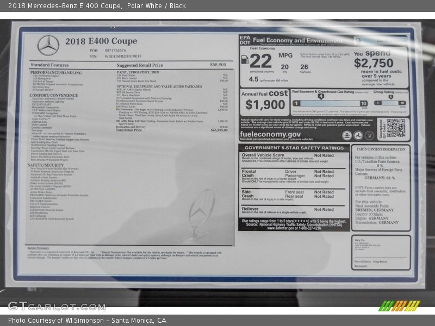
Task: Click the $1,900 annual fuel cost
Action: pyautogui.click(x=265, y=105)
